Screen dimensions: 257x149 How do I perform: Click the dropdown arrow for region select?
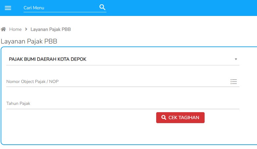coord(236,59)
